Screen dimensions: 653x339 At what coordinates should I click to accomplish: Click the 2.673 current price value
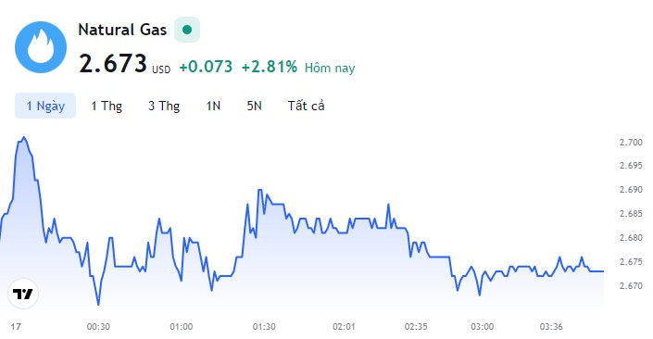(113, 64)
